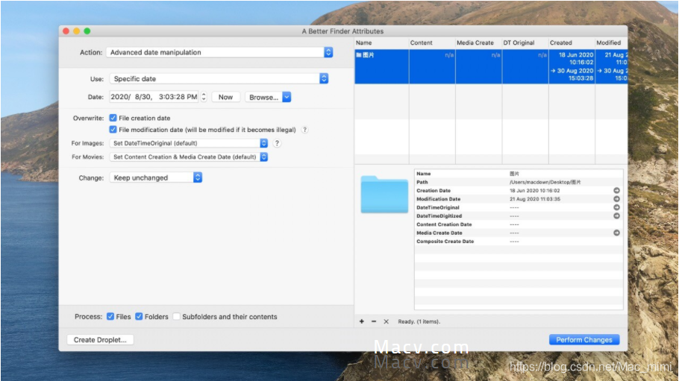
Task: Click the Creation Date value 18 Jun 2020
Action: pos(535,191)
